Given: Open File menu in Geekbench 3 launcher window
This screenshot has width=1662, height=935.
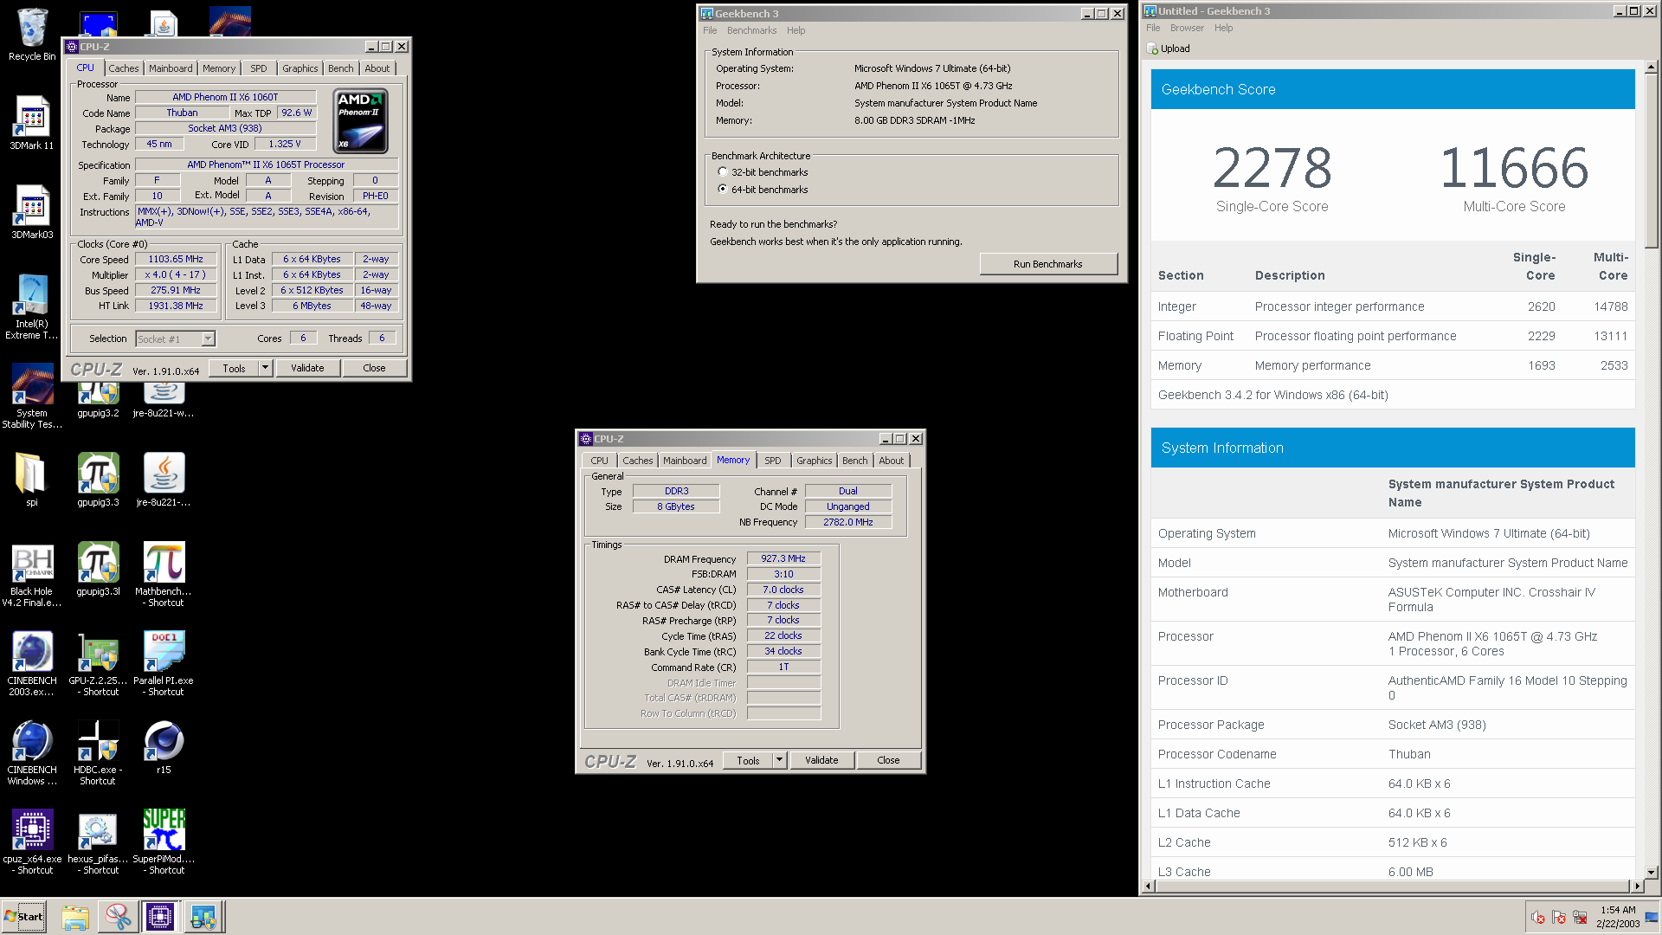Looking at the screenshot, I should pyautogui.click(x=710, y=30).
